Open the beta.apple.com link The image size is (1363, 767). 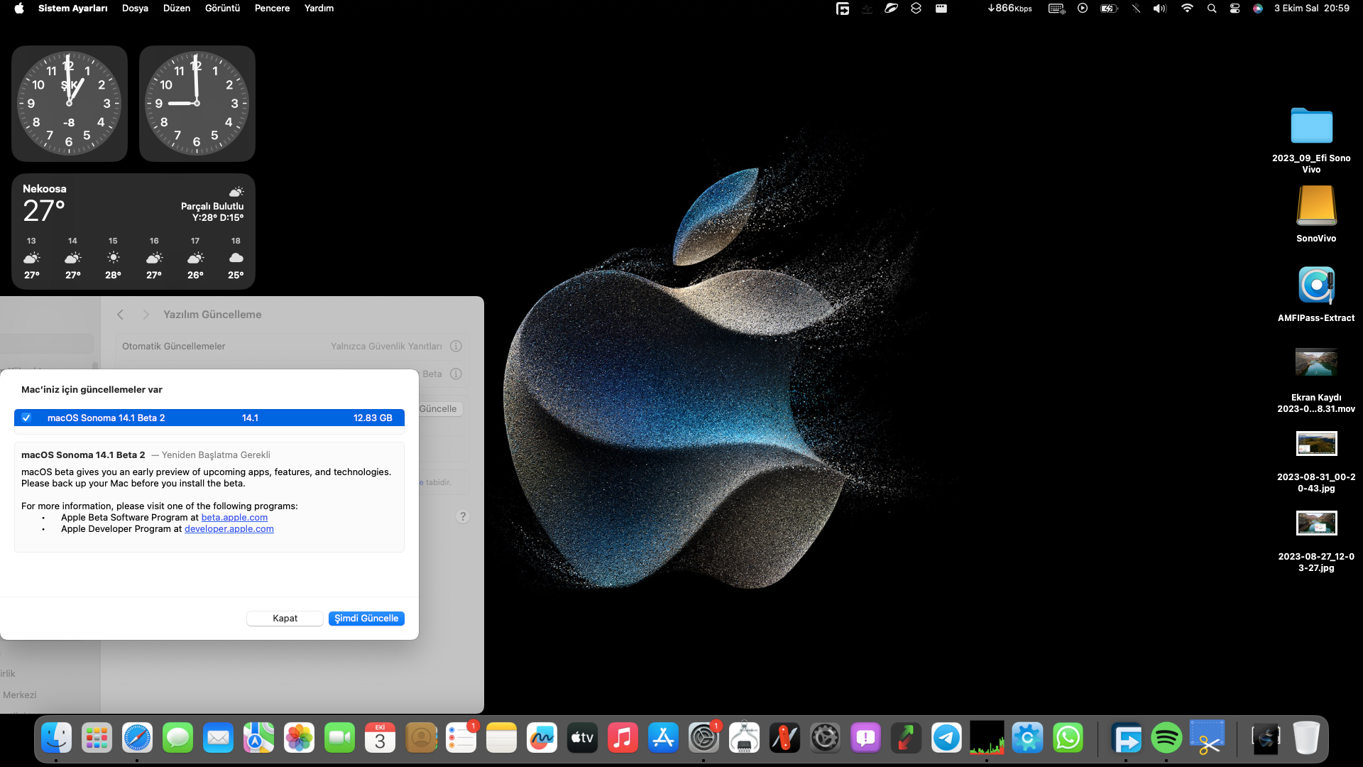234,518
